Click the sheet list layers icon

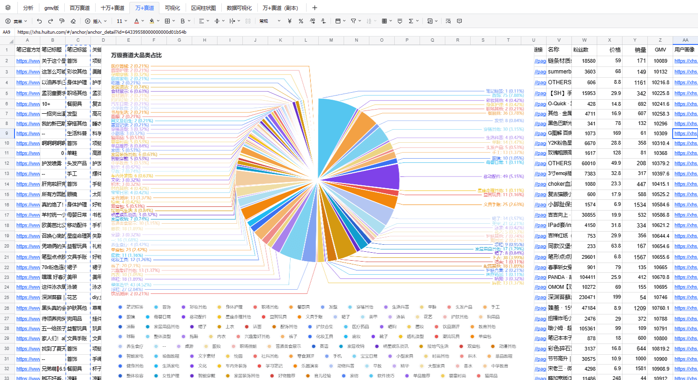8,7
